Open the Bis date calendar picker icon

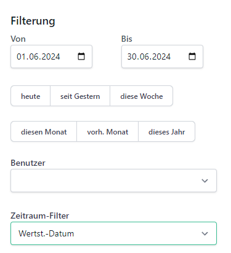(x=192, y=56)
